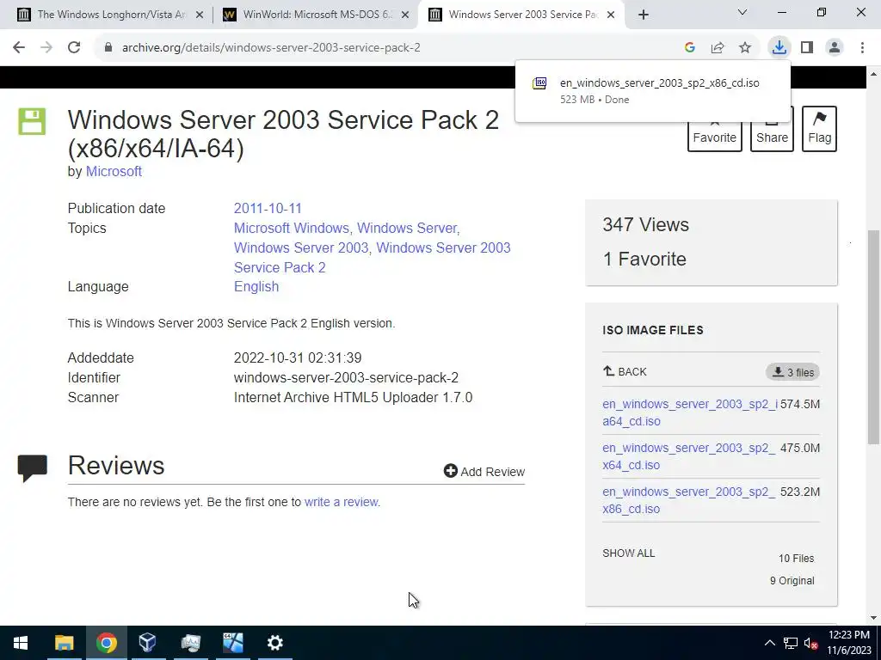Screen dimensions: 881x660
Task: Open the 2011-10-11 publication date link
Action: [268, 208]
